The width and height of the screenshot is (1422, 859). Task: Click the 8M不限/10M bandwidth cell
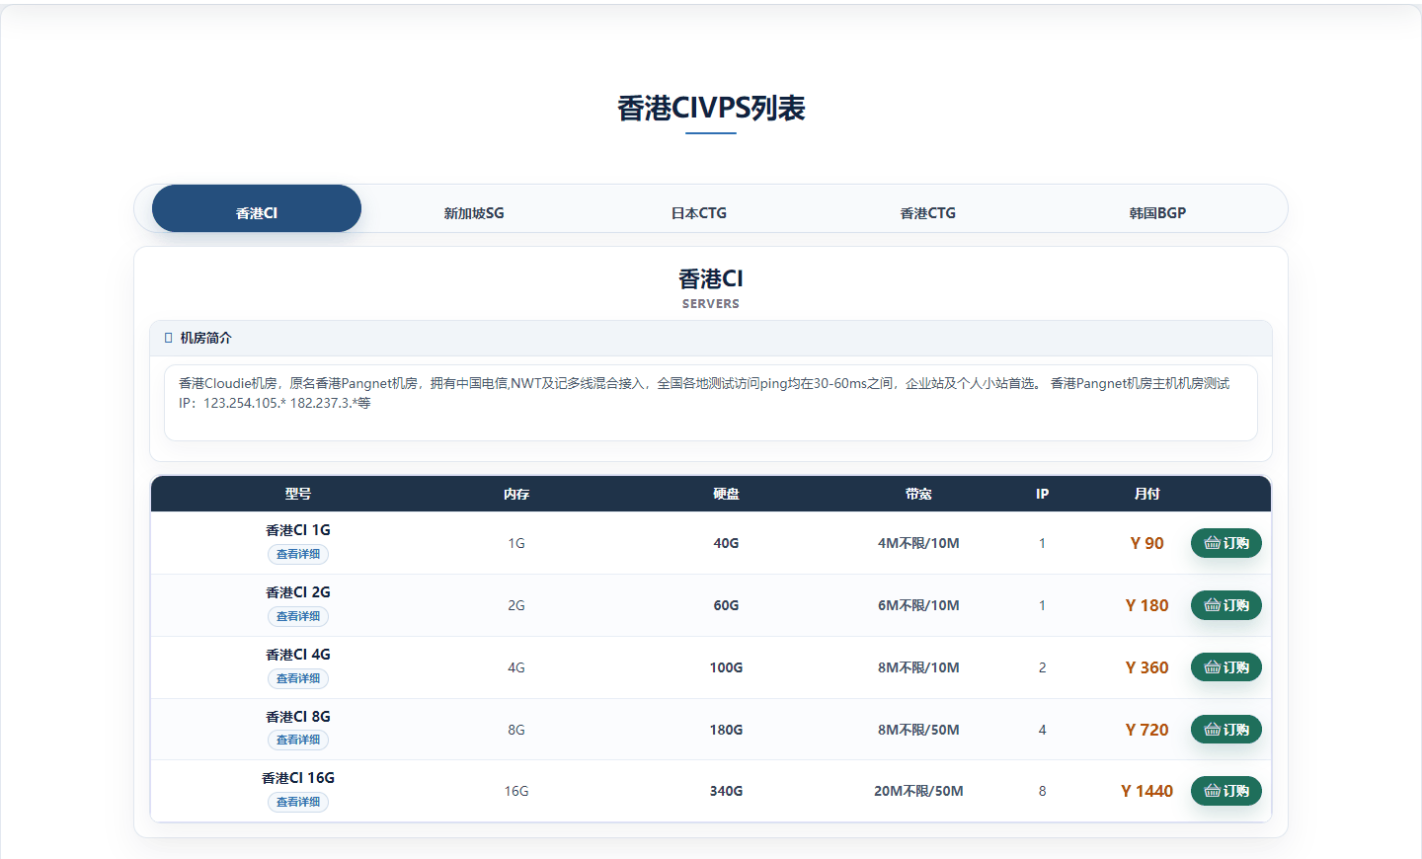click(x=918, y=667)
